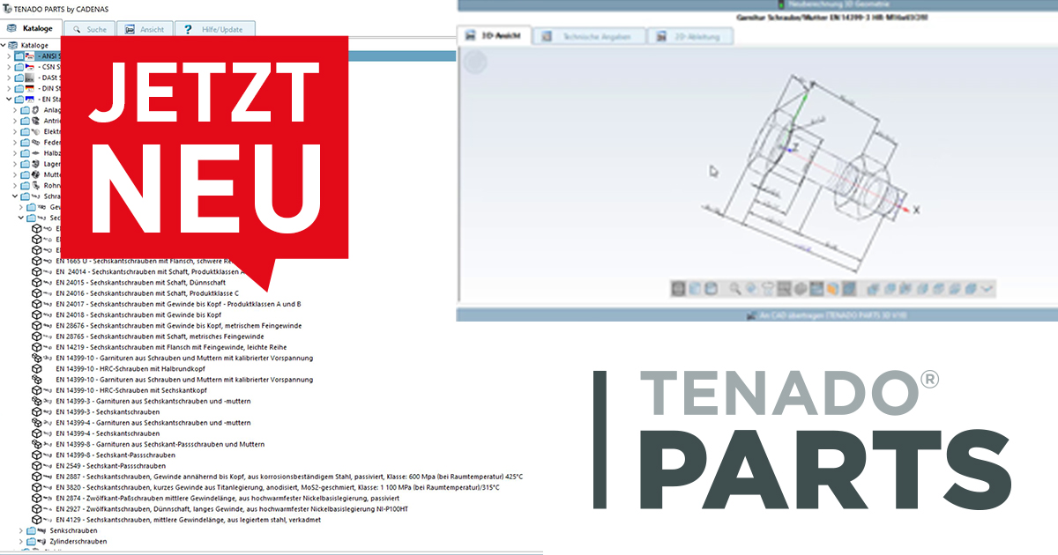1058x555 pixels.
Task: Click the folder icon for Senkschrauben
Action: click(x=32, y=530)
